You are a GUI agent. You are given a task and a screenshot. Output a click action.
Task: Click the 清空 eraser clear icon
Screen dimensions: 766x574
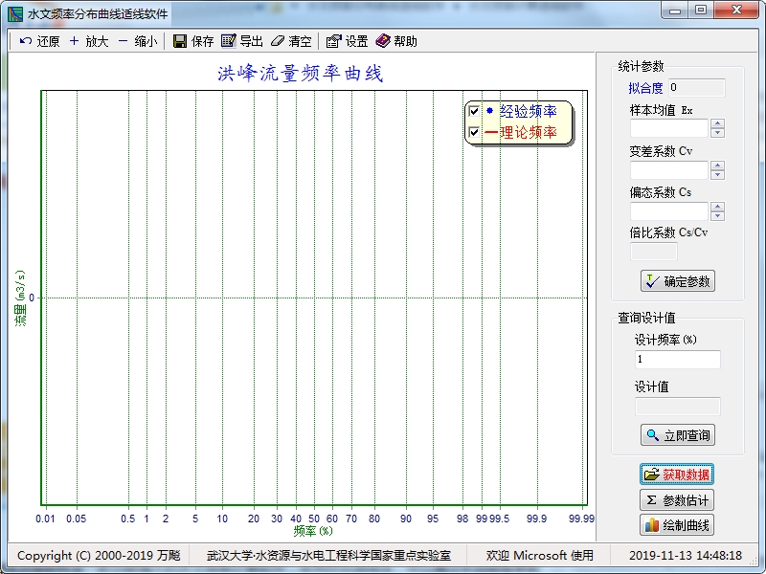click(x=278, y=41)
